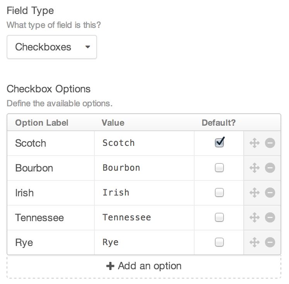Click the Bourbon value input field
The width and height of the screenshot is (289, 284).
pyautogui.click(x=144, y=168)
